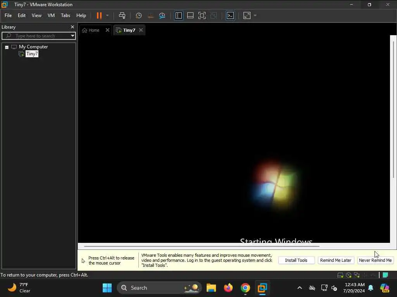Select Tiny7 in the library tree
This screenshot has width=397, height=297.
[x=32, y=54]
